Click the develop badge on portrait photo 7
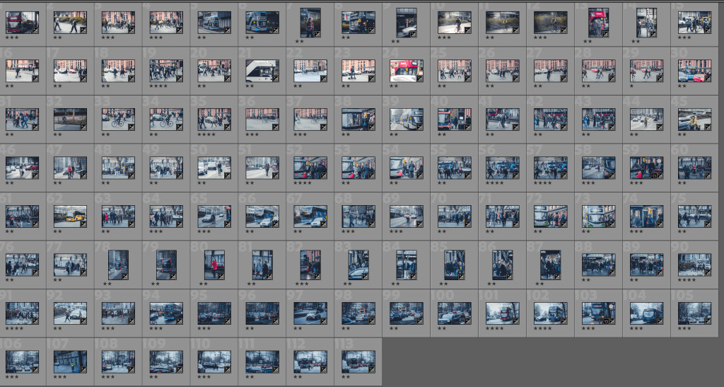 tap(317, 34)
